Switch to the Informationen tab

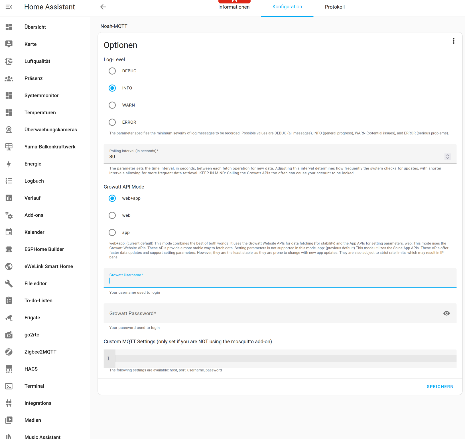pyautogui.click(x=234, y=7)
